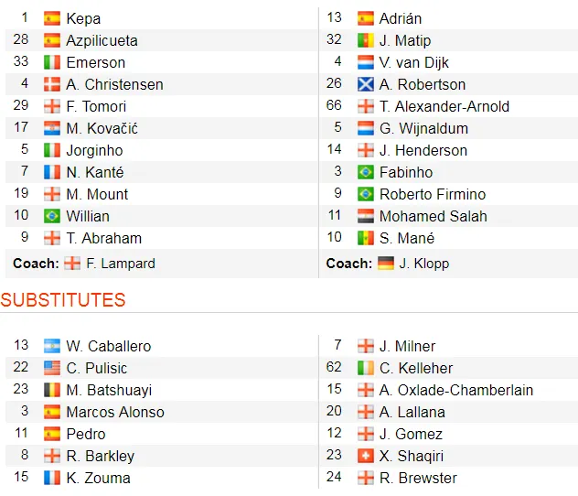Click the Spain flag next to Kepa
The image size is (578, 496).
pos(52,18)
